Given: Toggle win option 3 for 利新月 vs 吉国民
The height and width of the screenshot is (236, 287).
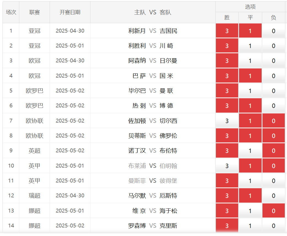Looking at the screenshot, I should (x=227, y=31).
